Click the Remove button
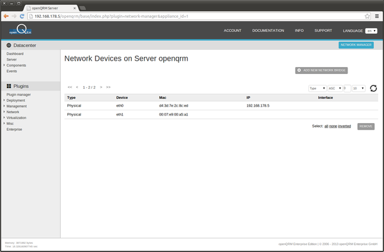Screen dimensions: 384x252 point(366,126)
